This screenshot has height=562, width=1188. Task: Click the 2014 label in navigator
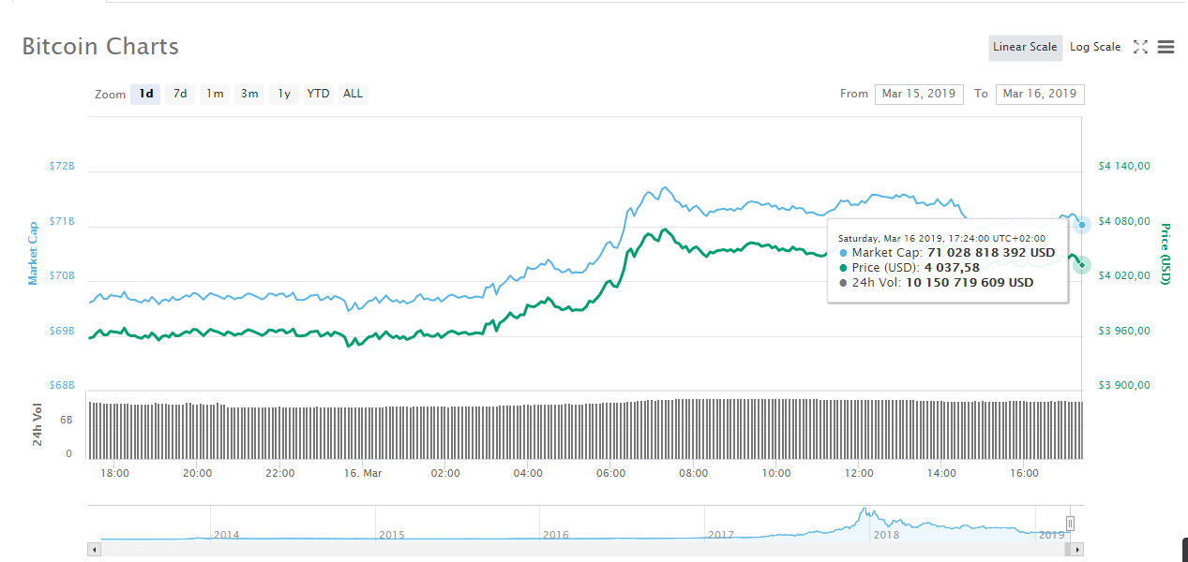(x=227, y=535)
